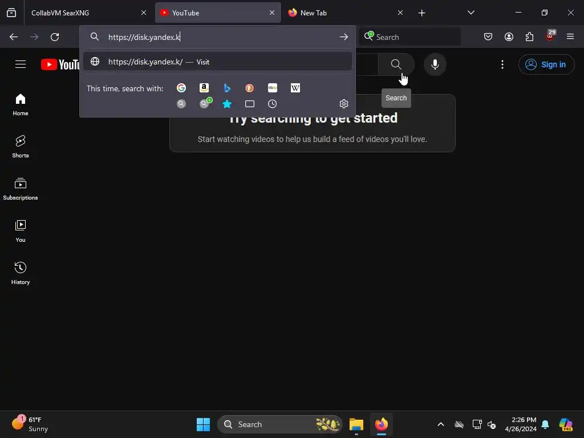Open the Firefox application menu
Image resolution: width=584 pixels, height=438 pixels.
(x=570, y=36)
